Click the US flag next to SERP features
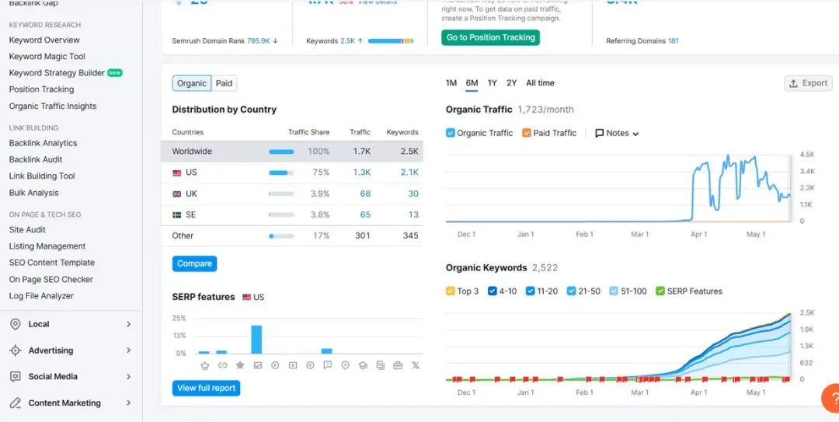 pos(247,297)
